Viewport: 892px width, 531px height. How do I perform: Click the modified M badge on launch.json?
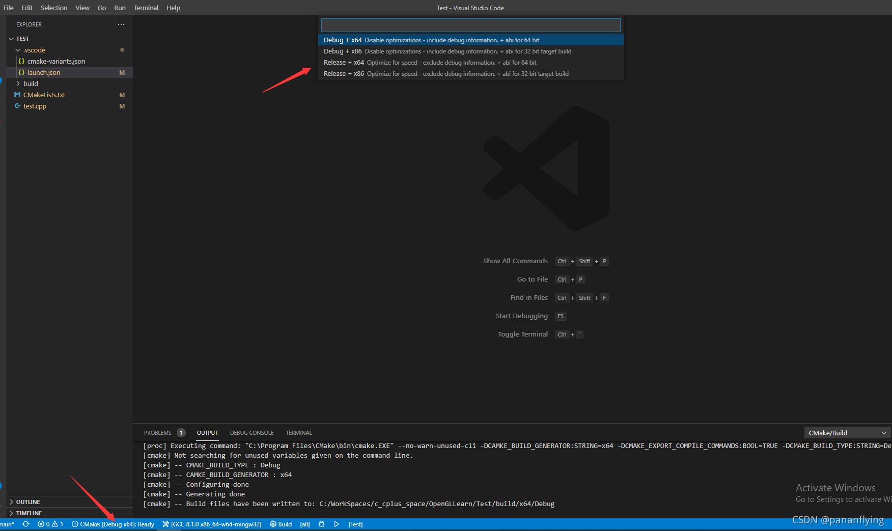coord(122,72)
